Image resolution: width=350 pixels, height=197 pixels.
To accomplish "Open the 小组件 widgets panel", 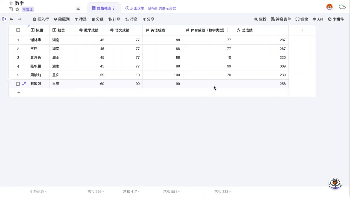I will [x=336, y=19].
